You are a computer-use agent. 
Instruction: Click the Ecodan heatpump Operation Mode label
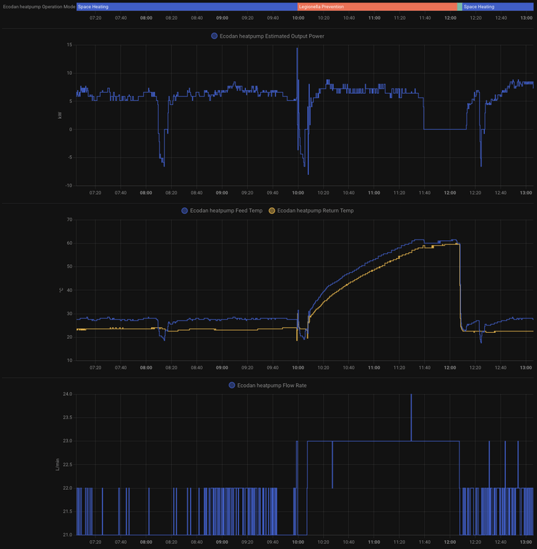(39, 7)
